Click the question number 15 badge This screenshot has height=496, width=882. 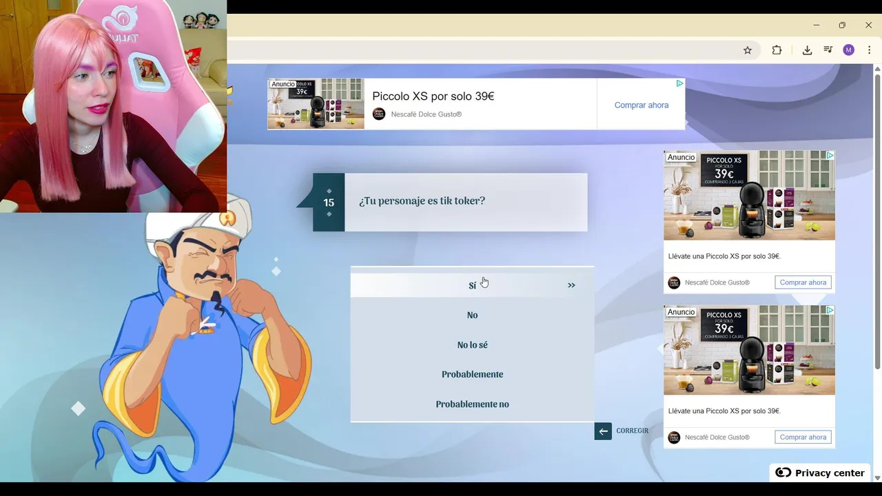tap(329, 203)
